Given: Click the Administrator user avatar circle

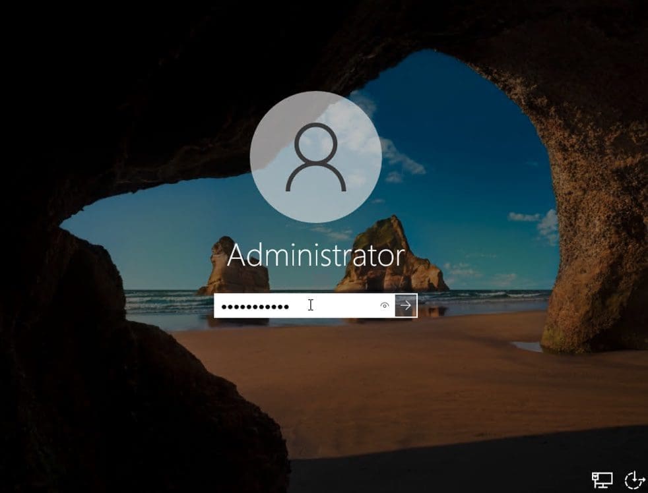Looking at the screenshot, I should pos(315,156).
